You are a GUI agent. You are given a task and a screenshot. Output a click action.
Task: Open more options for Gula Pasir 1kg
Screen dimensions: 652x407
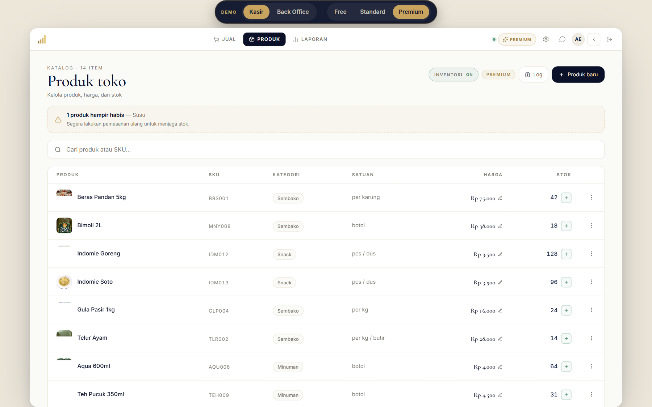click(591, 310)
